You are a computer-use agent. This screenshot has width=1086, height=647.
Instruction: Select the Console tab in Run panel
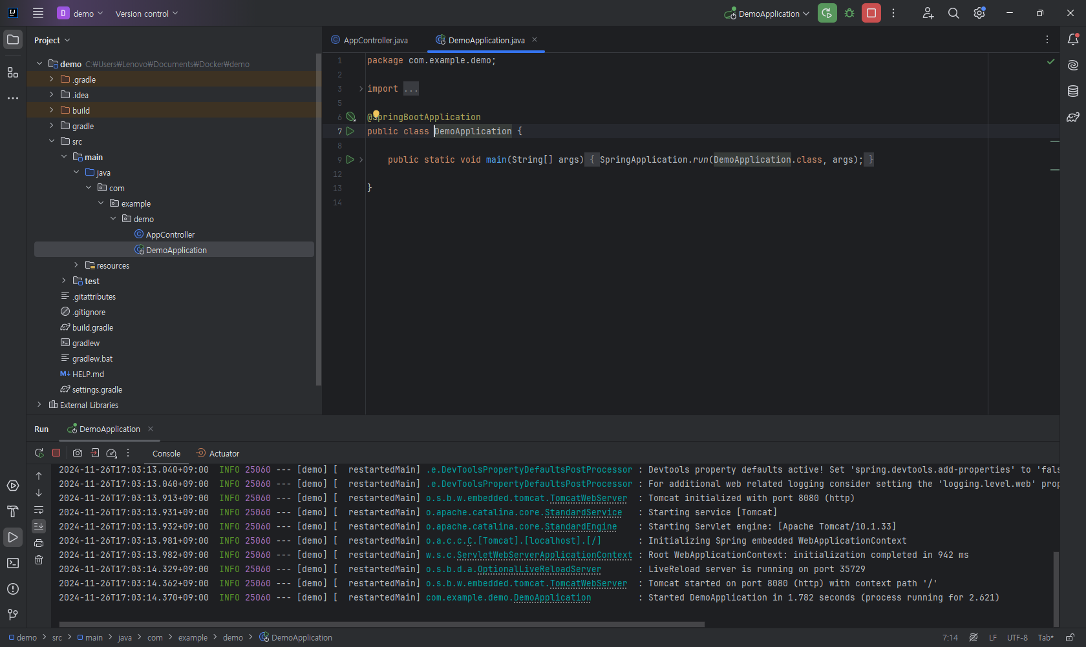(166, 453)
